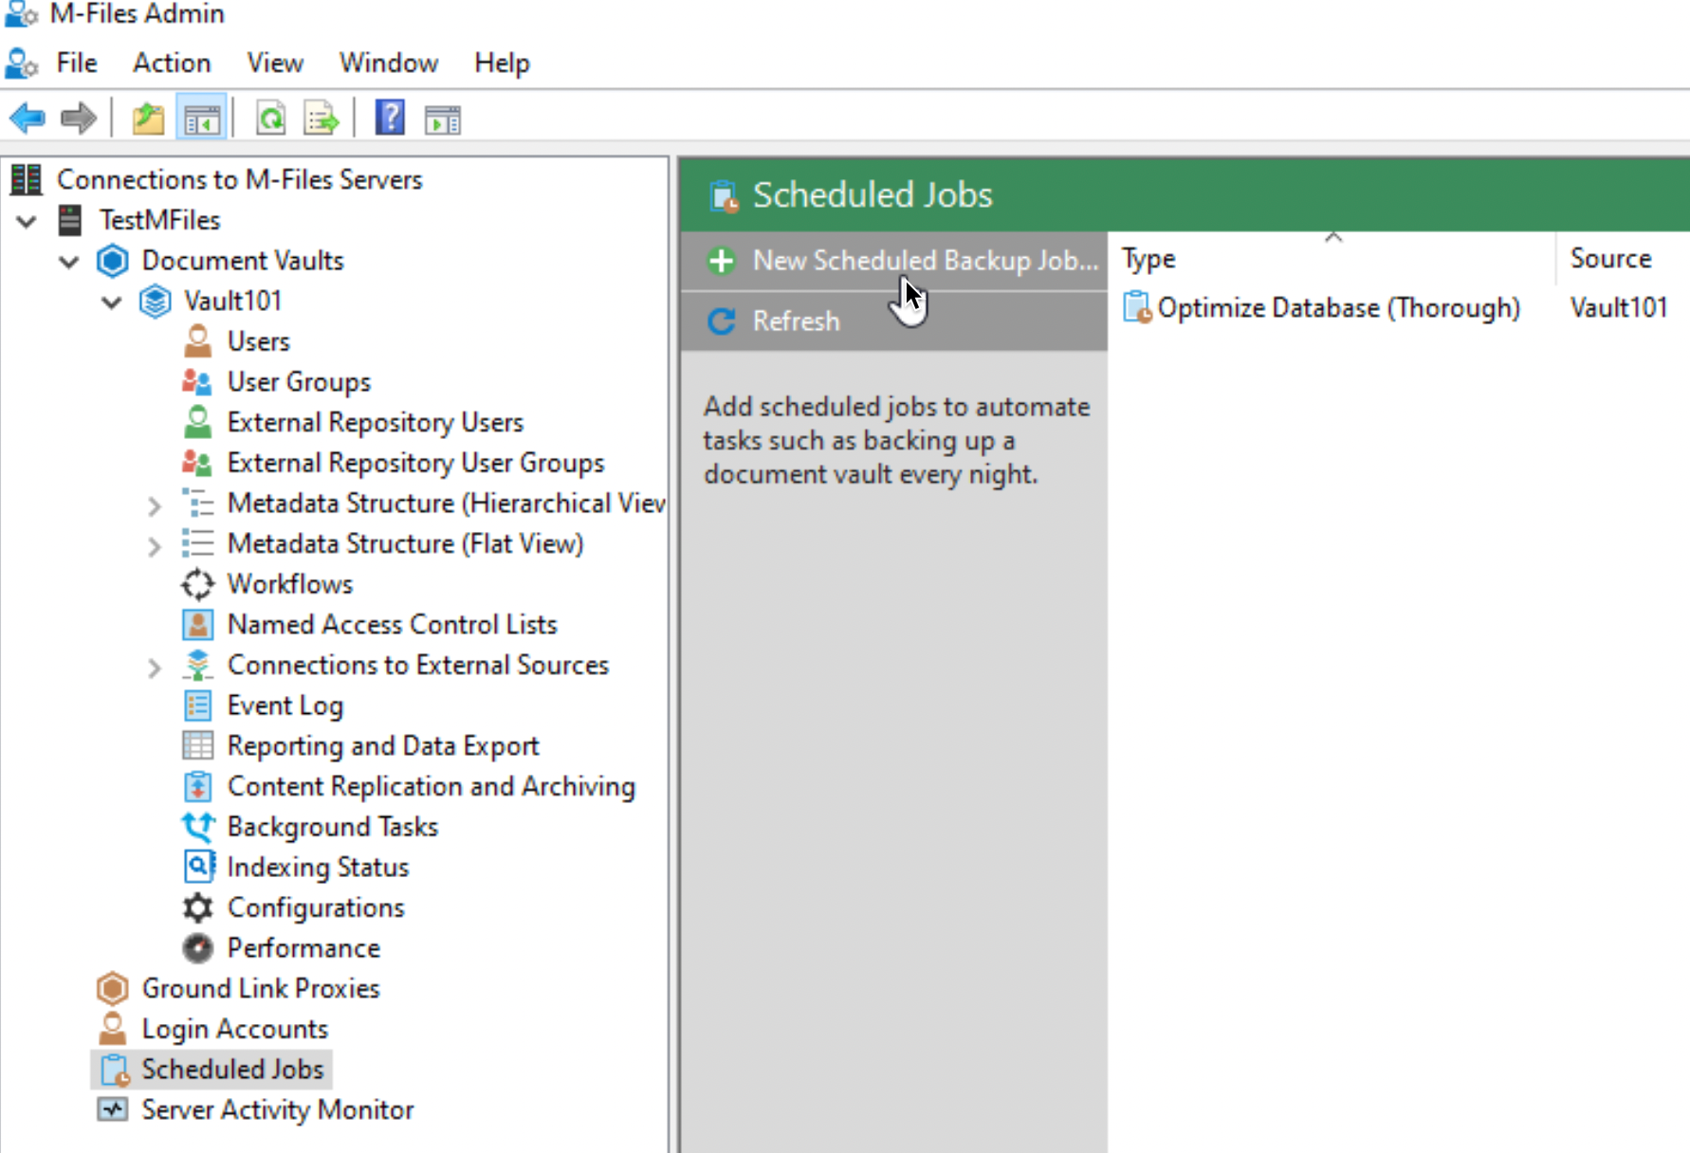Select the Server Activity Monitor label
1690x1153 pixels.
tap(278, 1109)
